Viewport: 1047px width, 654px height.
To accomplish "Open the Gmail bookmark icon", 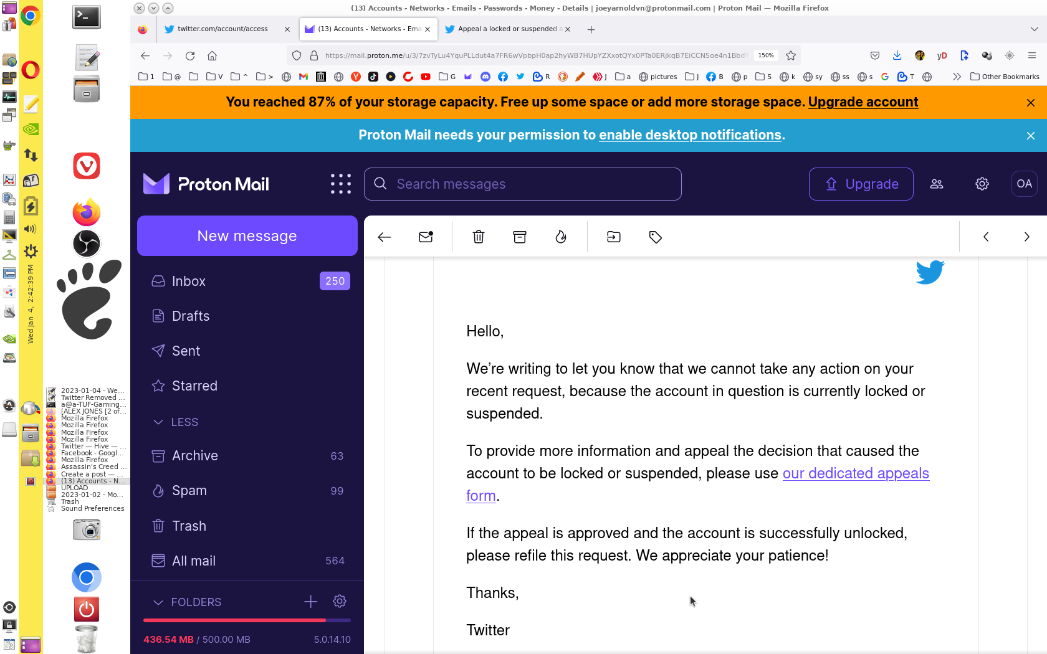I will pos(304,77).
